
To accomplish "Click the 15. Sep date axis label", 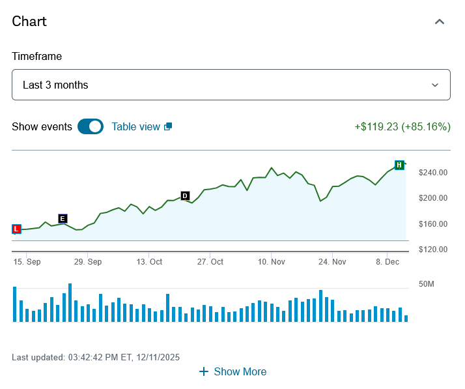I will [x=27, y=261].
